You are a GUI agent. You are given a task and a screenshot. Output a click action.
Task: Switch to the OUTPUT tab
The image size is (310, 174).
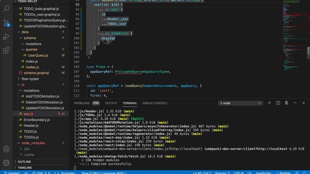click(111, 103)
